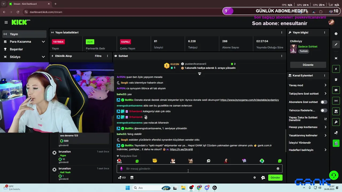The width and height of the screenshot is (342, 192).
Task: Open Yavaş mod settings arrow
Action: point(325,85)
